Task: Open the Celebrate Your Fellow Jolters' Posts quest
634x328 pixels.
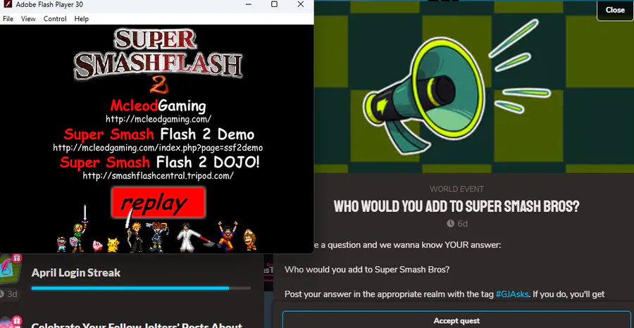Action: tap(137, 324)
